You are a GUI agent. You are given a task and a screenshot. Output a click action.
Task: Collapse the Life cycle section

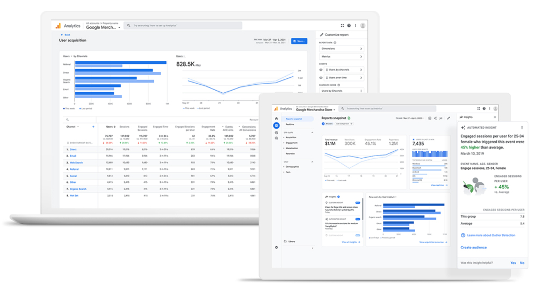click(x=312, y=133)
